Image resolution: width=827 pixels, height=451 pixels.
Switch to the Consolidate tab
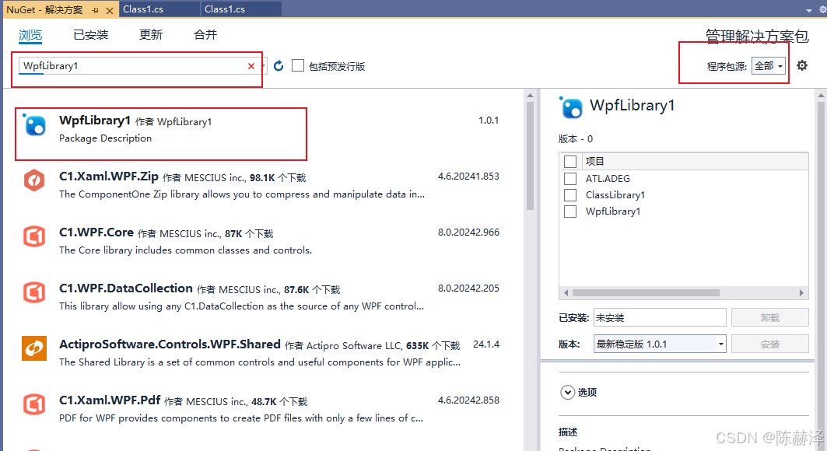(x=205, y=35)
